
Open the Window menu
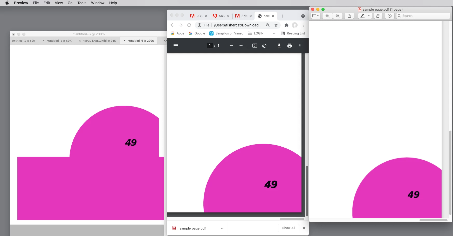point(98,3)
